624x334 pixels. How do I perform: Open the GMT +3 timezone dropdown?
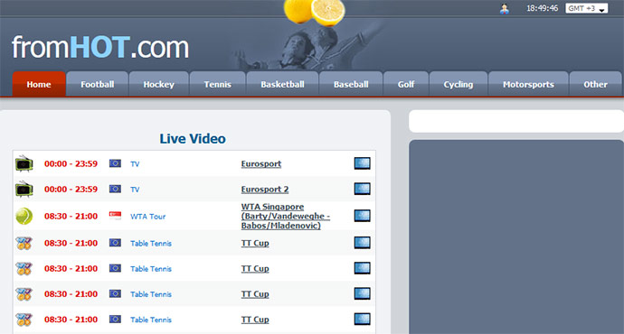[587, 8]
